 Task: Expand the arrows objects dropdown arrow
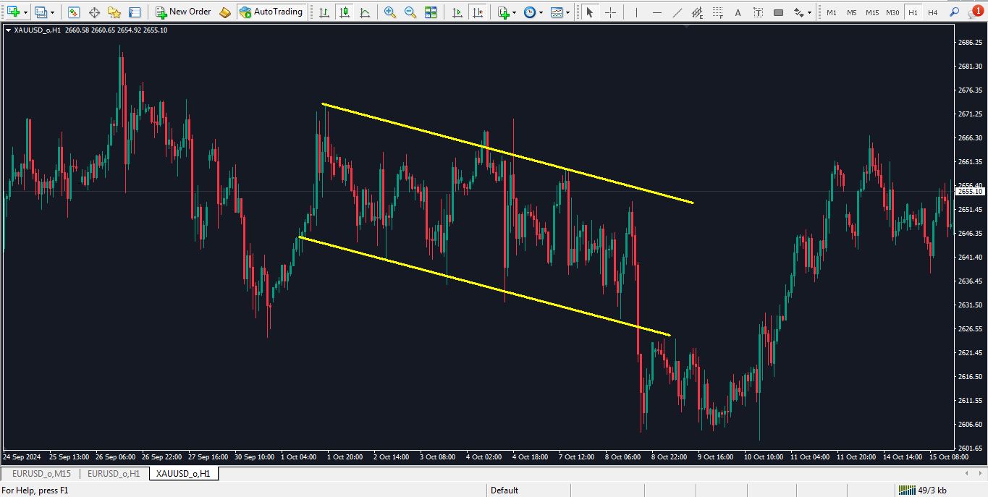click(x=809, y=12)
